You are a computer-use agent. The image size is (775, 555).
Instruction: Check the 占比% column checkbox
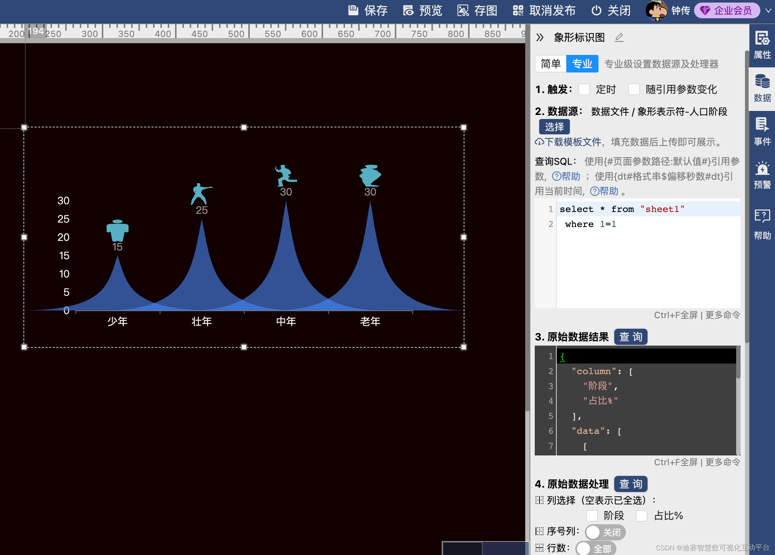pos(642,516)
